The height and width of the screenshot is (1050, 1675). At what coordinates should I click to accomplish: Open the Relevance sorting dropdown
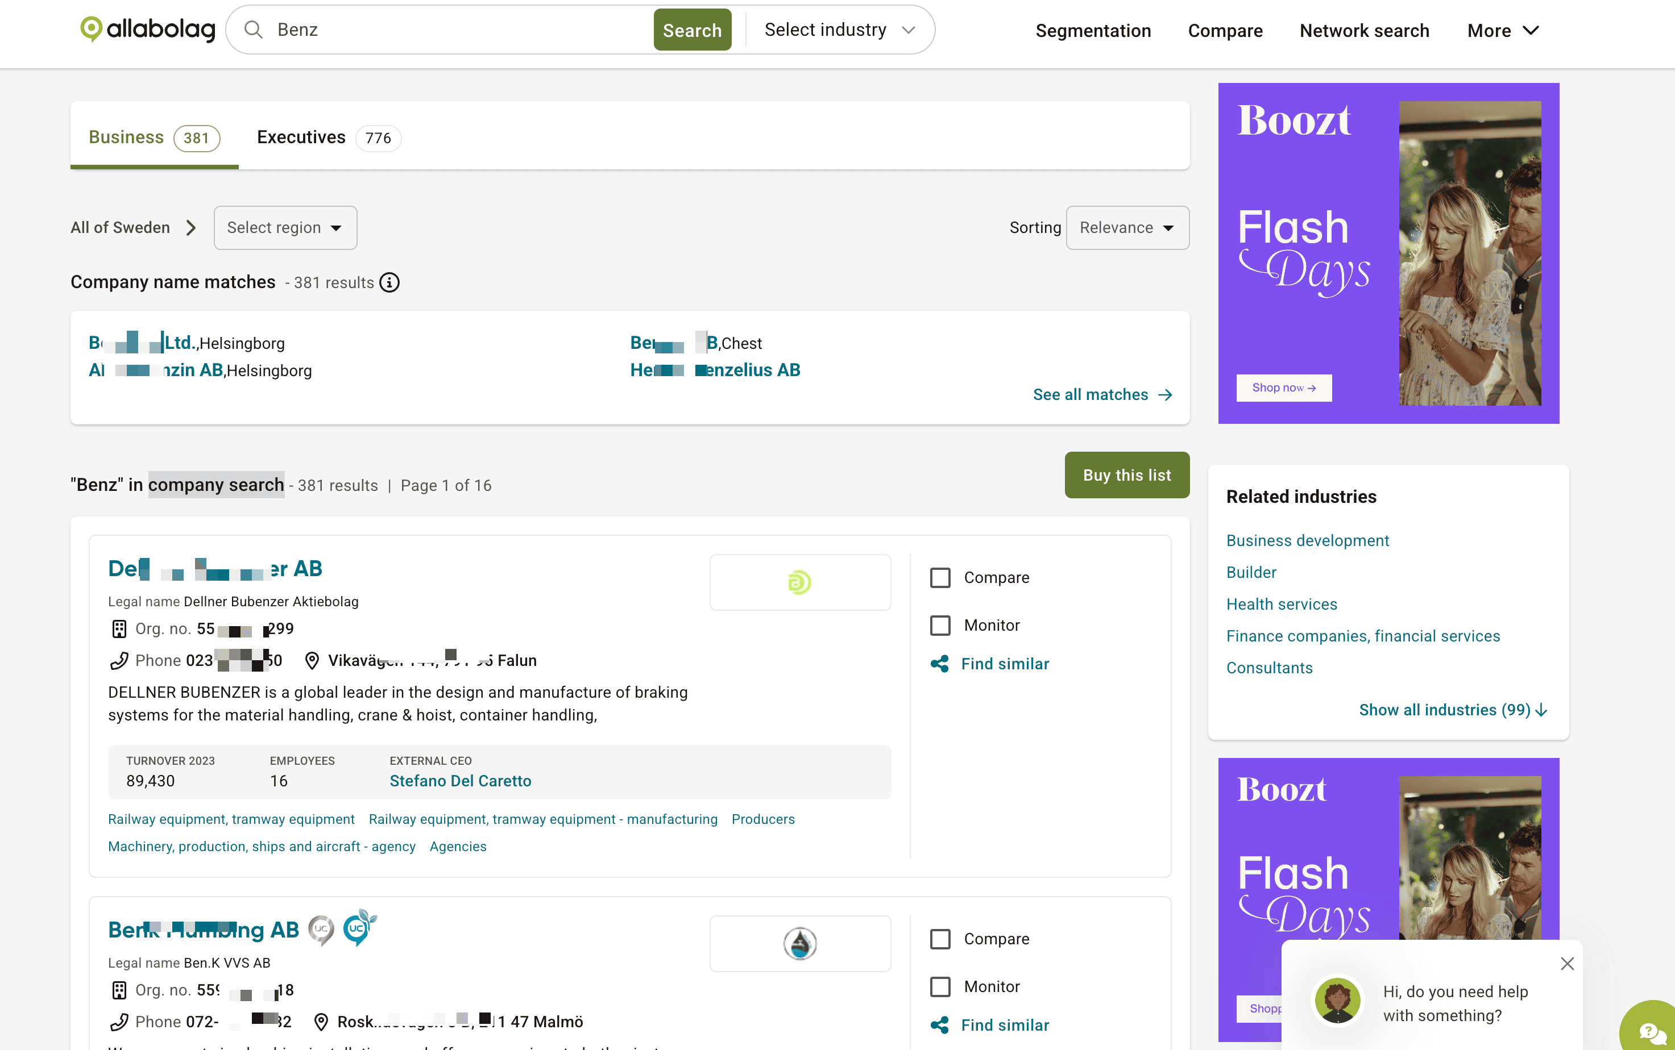[1127, 228]
